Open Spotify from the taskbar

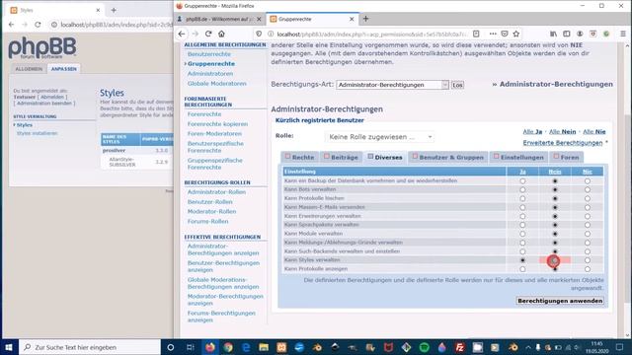424,347
